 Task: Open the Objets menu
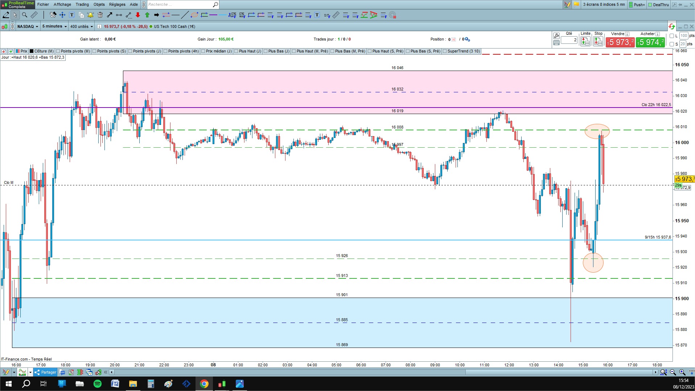tap(99, 5)
